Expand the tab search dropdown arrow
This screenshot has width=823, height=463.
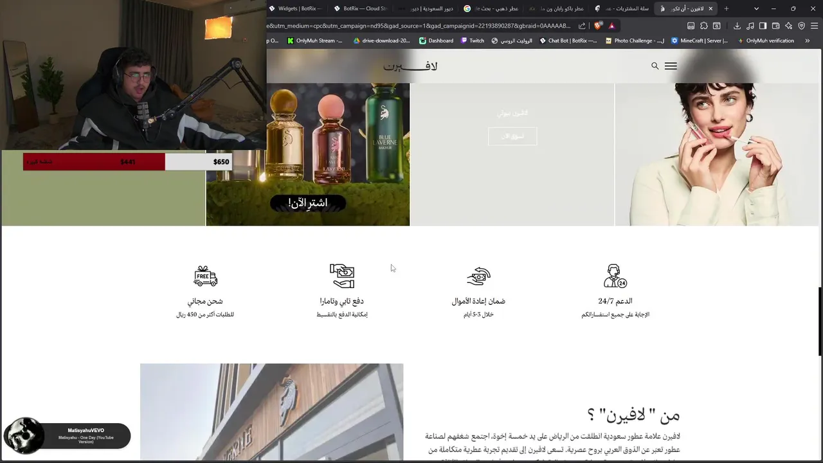[756, 8]
